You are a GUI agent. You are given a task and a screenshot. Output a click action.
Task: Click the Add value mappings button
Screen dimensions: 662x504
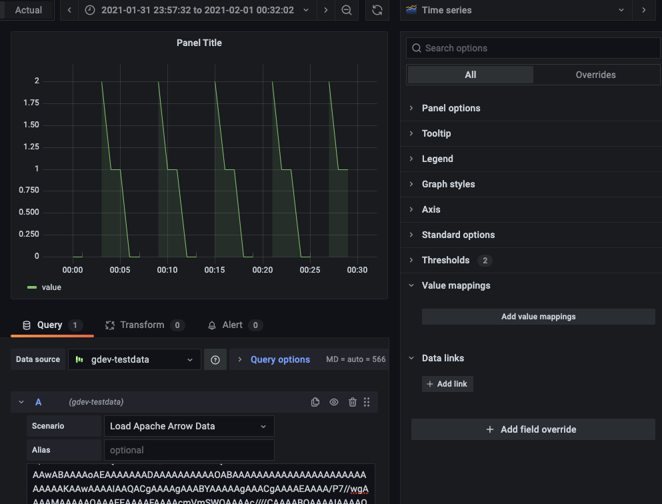(x=538, y=316)
